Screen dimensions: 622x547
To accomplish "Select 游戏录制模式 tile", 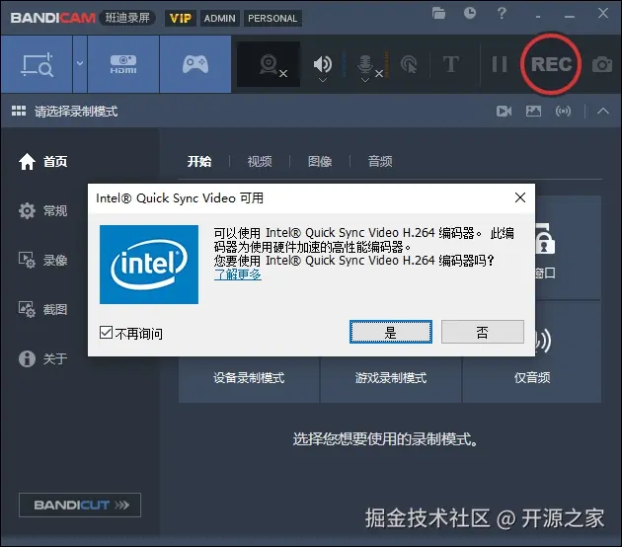I will (391, 378).
